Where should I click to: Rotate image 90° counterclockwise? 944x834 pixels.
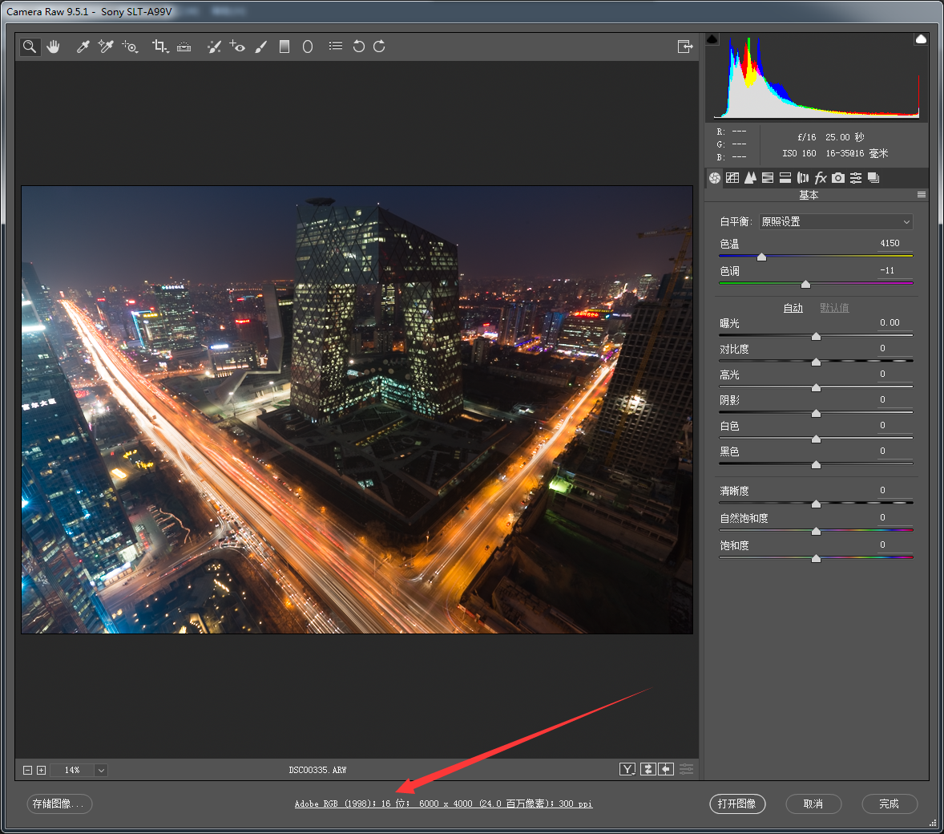coord(358,47)
